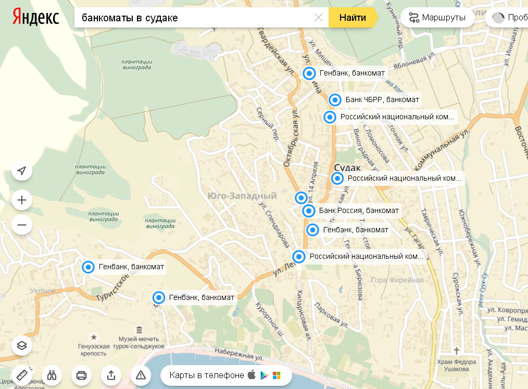This screenshot has width=528, height=389.
Task: Click the Музей-мечеть турок-сельджуков museum icon
Action: point(139,330)
